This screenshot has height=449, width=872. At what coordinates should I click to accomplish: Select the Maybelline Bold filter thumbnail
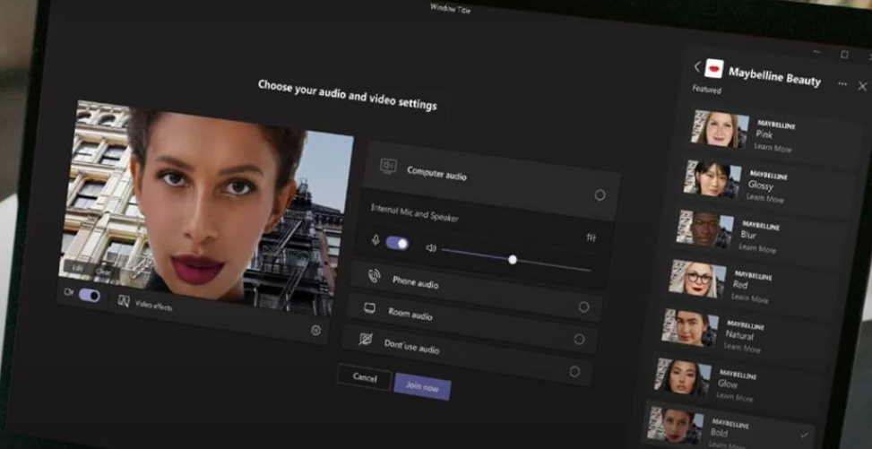675,426
